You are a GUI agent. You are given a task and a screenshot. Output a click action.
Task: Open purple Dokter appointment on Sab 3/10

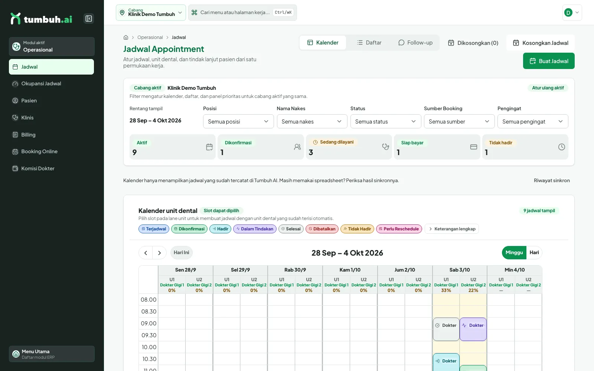(x=473, y=329)
